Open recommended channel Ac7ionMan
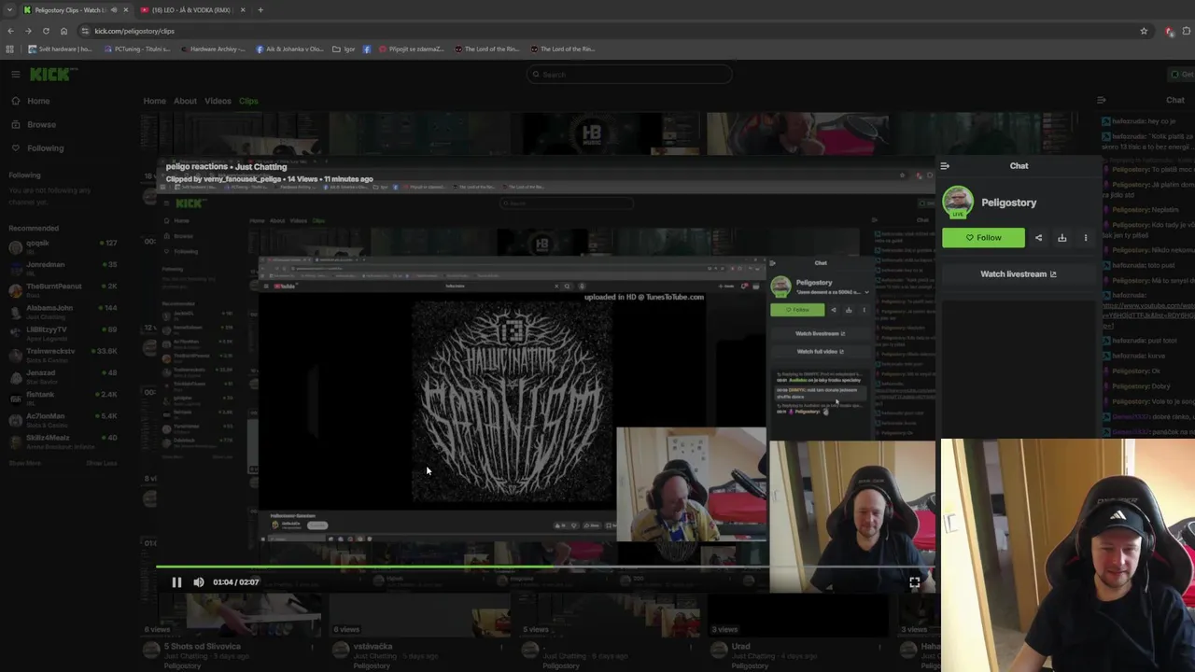The image size is (1195, 672). 63,419
